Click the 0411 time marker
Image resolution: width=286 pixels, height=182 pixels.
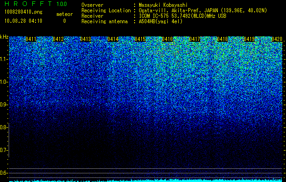31,39
